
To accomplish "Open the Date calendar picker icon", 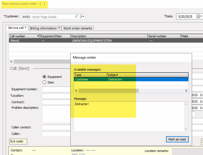I will pos(198,16).
